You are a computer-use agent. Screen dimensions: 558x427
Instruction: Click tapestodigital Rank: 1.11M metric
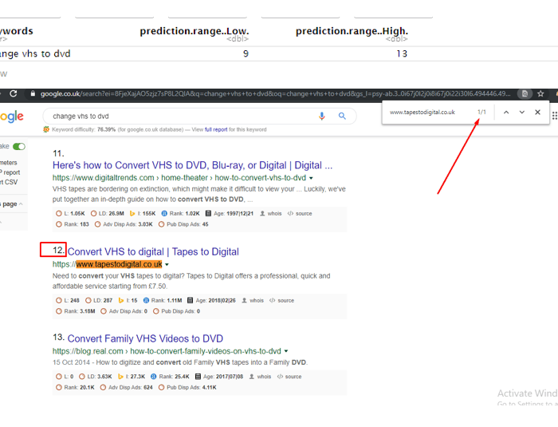point(163,300)
